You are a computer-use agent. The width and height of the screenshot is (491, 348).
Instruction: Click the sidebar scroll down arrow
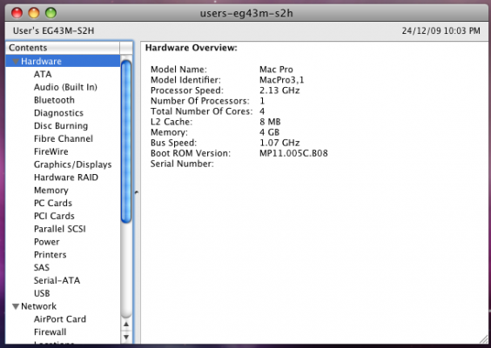126,337
